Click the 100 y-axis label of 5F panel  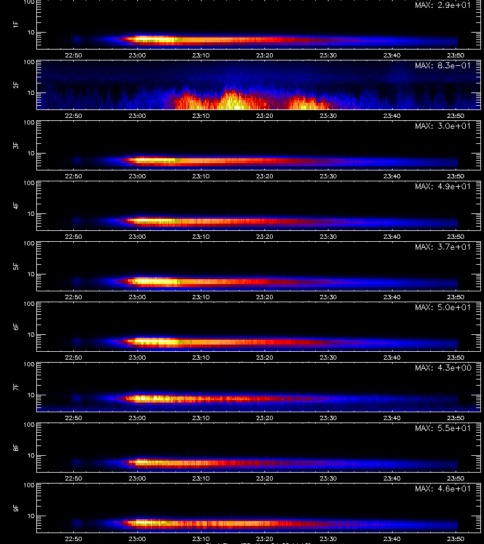click(29, 244)
